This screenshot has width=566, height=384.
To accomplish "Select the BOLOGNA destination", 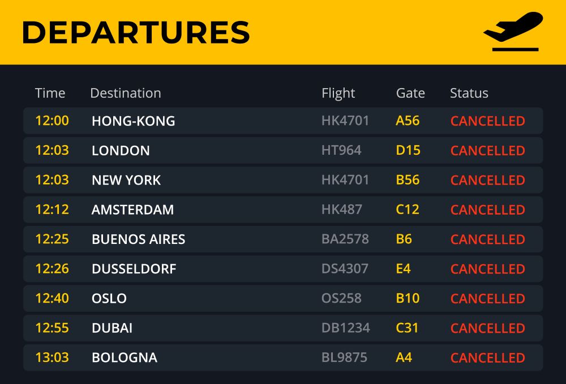I will [125, 357].
